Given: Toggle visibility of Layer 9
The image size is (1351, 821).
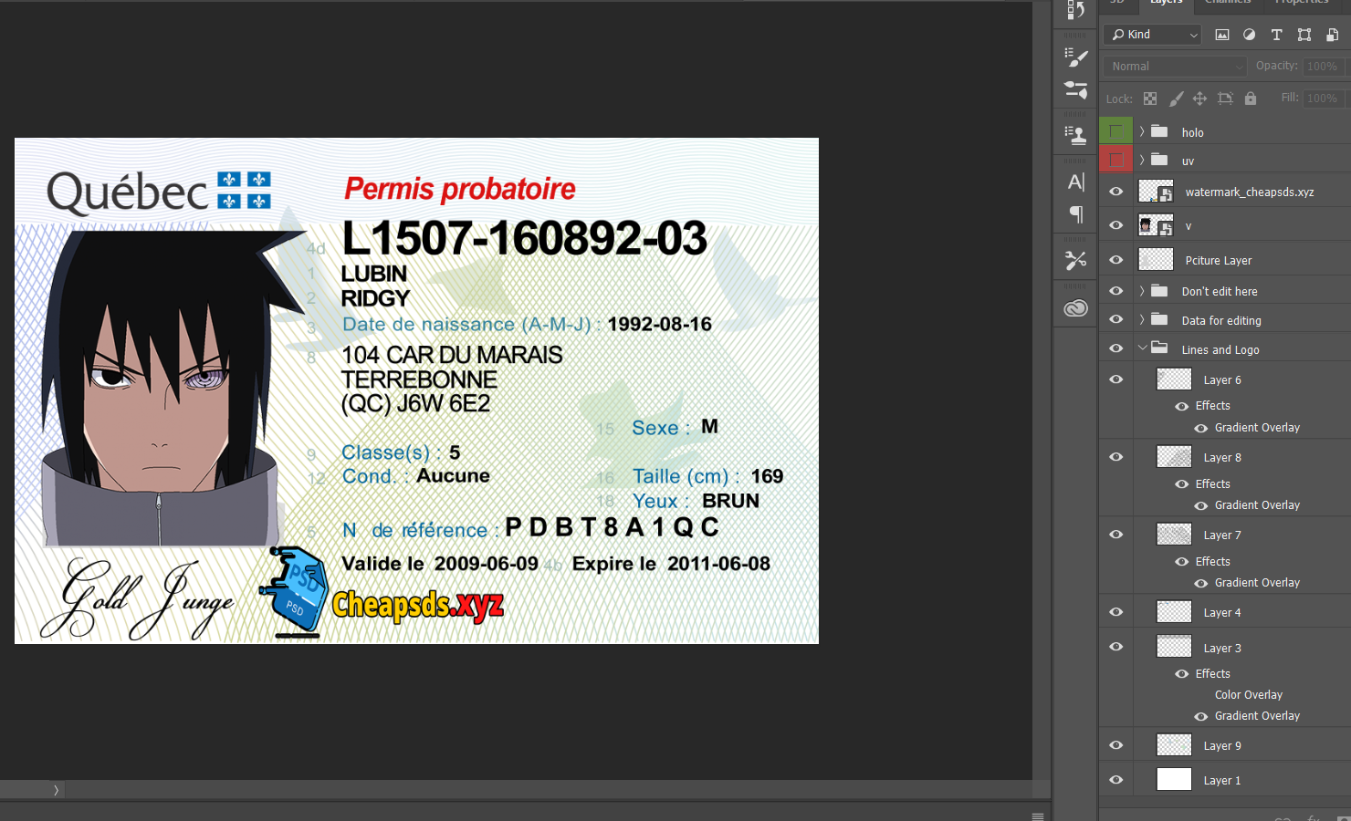Looking at the screenshot, I should tap(1115, 745).
